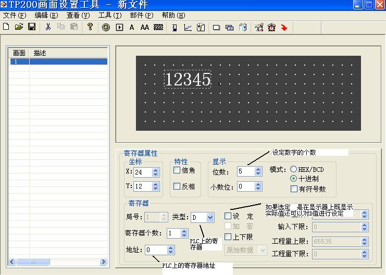Click the Save floppy disk icon
The image size is (386, 275).
click(32, 27)
